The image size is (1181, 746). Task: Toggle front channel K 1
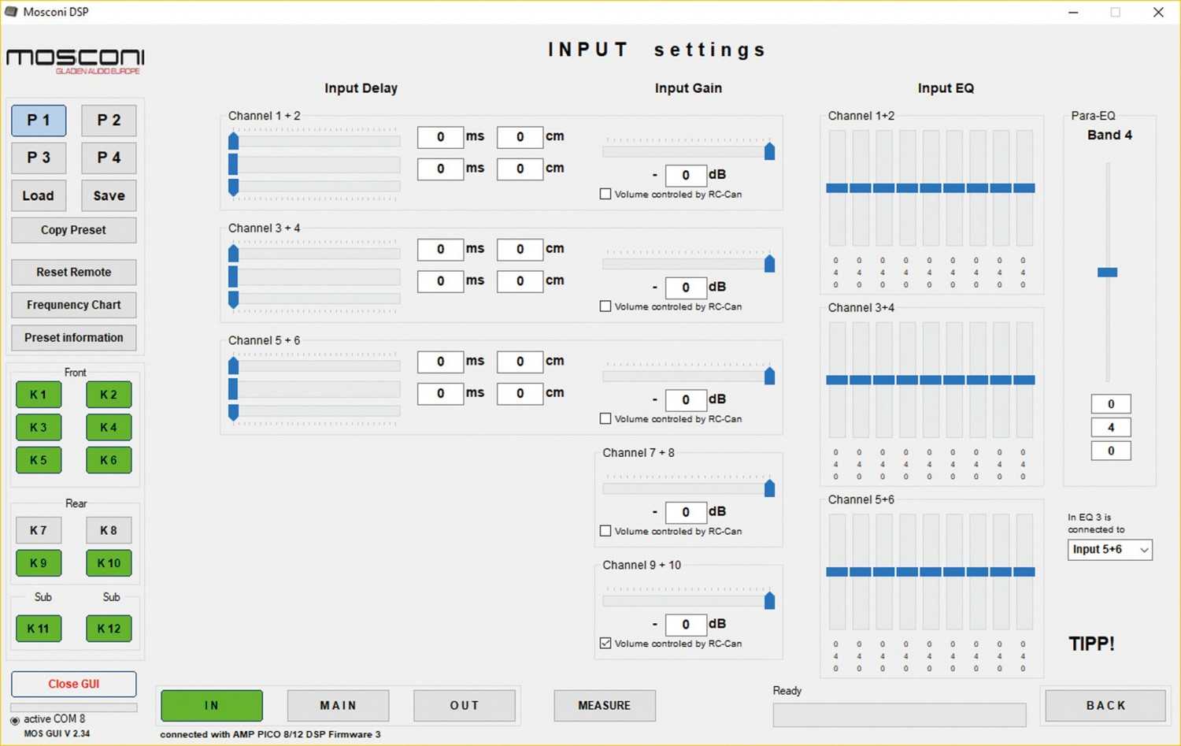pyautogui.click(x=39, y=395)
